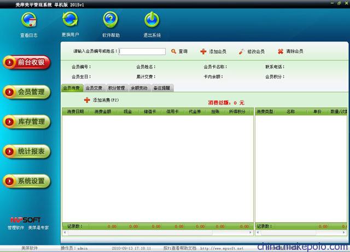This screenshot has width=350, height=252.
Task: Open 软件帮助 software help icon
Action: click(110, 21)
